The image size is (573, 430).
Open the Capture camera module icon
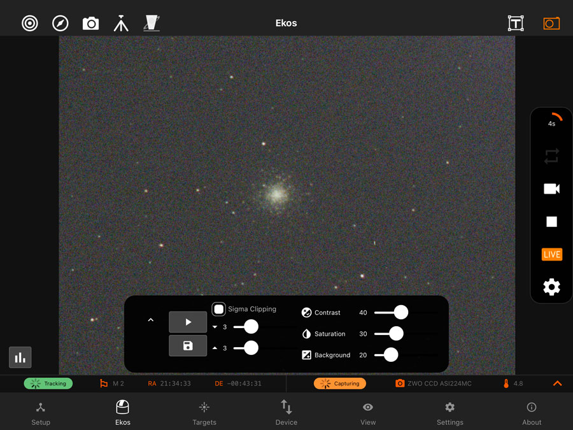90,24
